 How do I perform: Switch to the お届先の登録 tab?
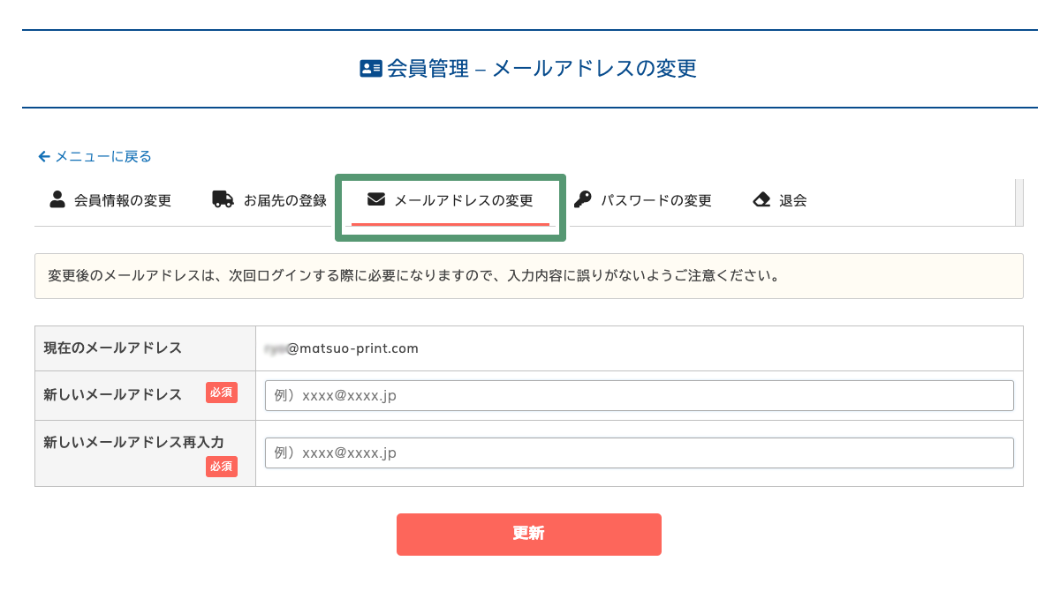[x=270, y=200]
